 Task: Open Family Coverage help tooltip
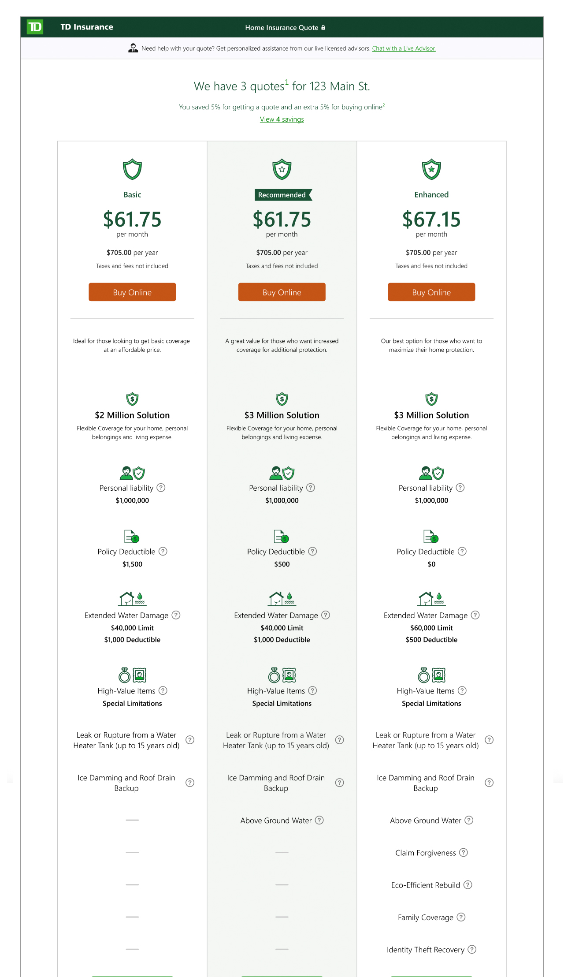tap(461, 917)
